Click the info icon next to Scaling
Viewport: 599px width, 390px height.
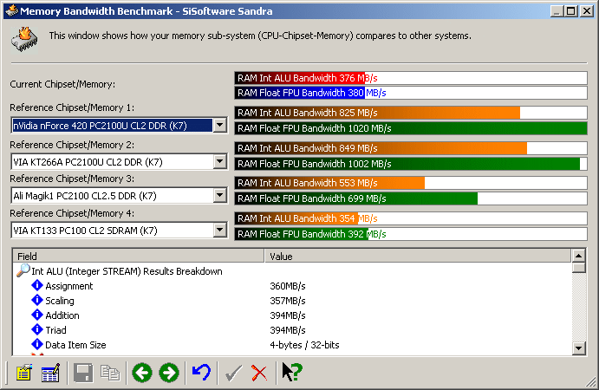click(37, 300)
